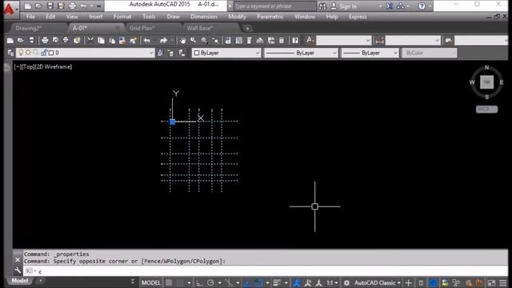This screenshot has width=512, height=288.
Task: Select the Pan hand tool
Action: point(183,41)
